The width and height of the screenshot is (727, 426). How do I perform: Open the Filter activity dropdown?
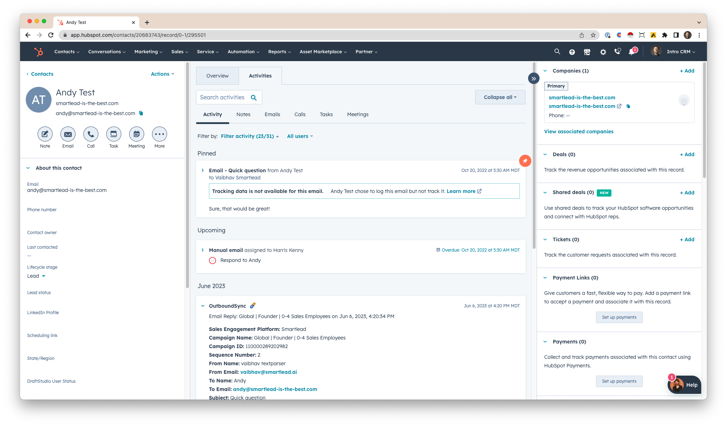pos(249,136)
